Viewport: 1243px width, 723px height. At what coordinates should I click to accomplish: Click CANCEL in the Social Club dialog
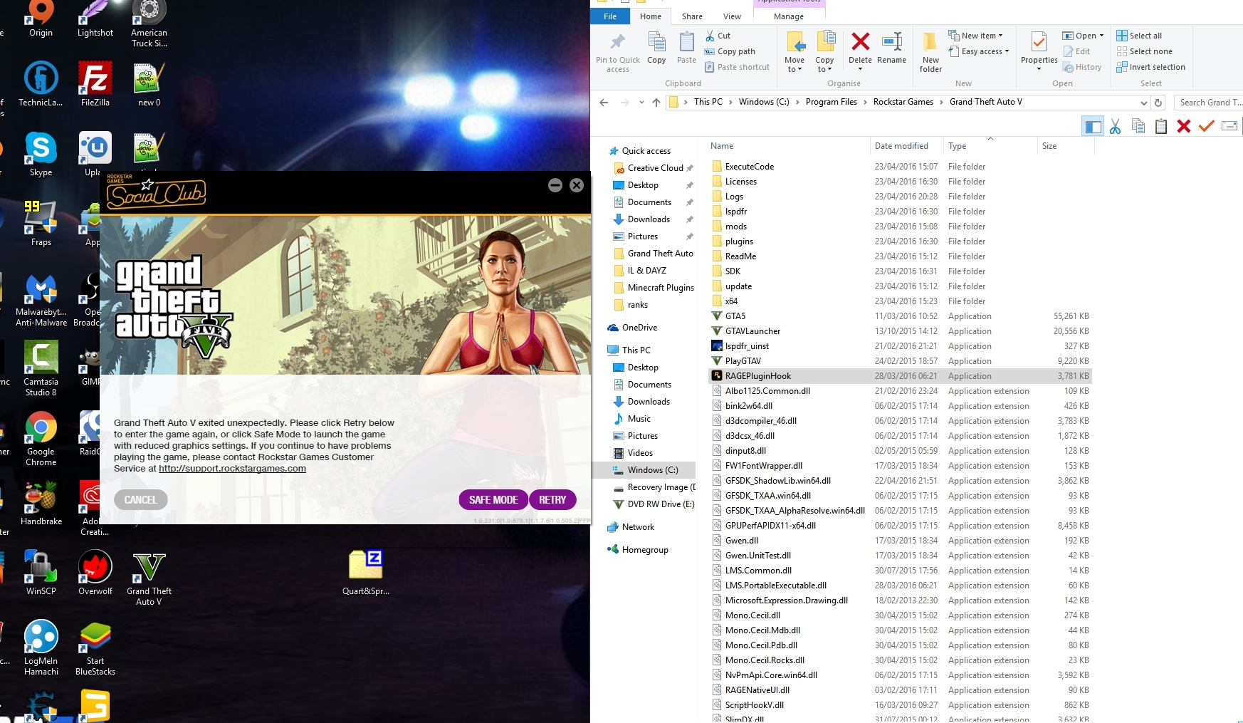pos(141,500)
